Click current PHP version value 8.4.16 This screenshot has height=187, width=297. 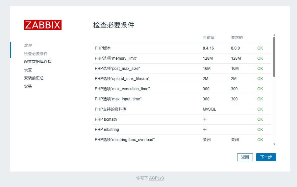coord(208,48)
